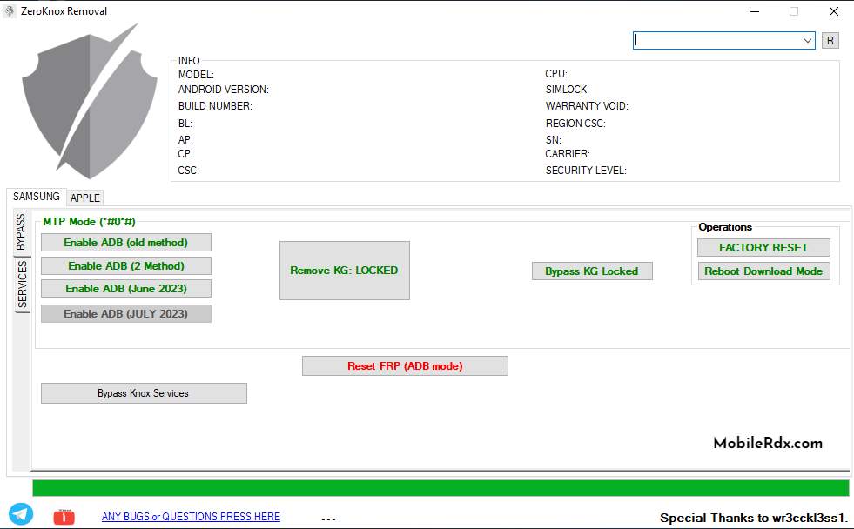Click Special Thanks to wr3cckl3ss1 text
This screenshot has height=529, width=854.
[755, 518]
